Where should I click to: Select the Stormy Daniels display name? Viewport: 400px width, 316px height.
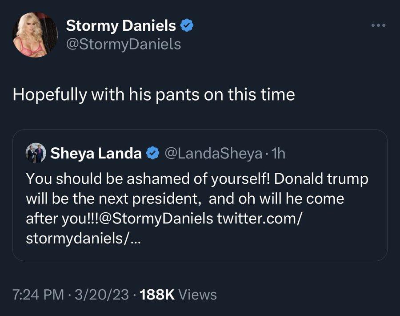pyautogui.click(x=121, y=25)
